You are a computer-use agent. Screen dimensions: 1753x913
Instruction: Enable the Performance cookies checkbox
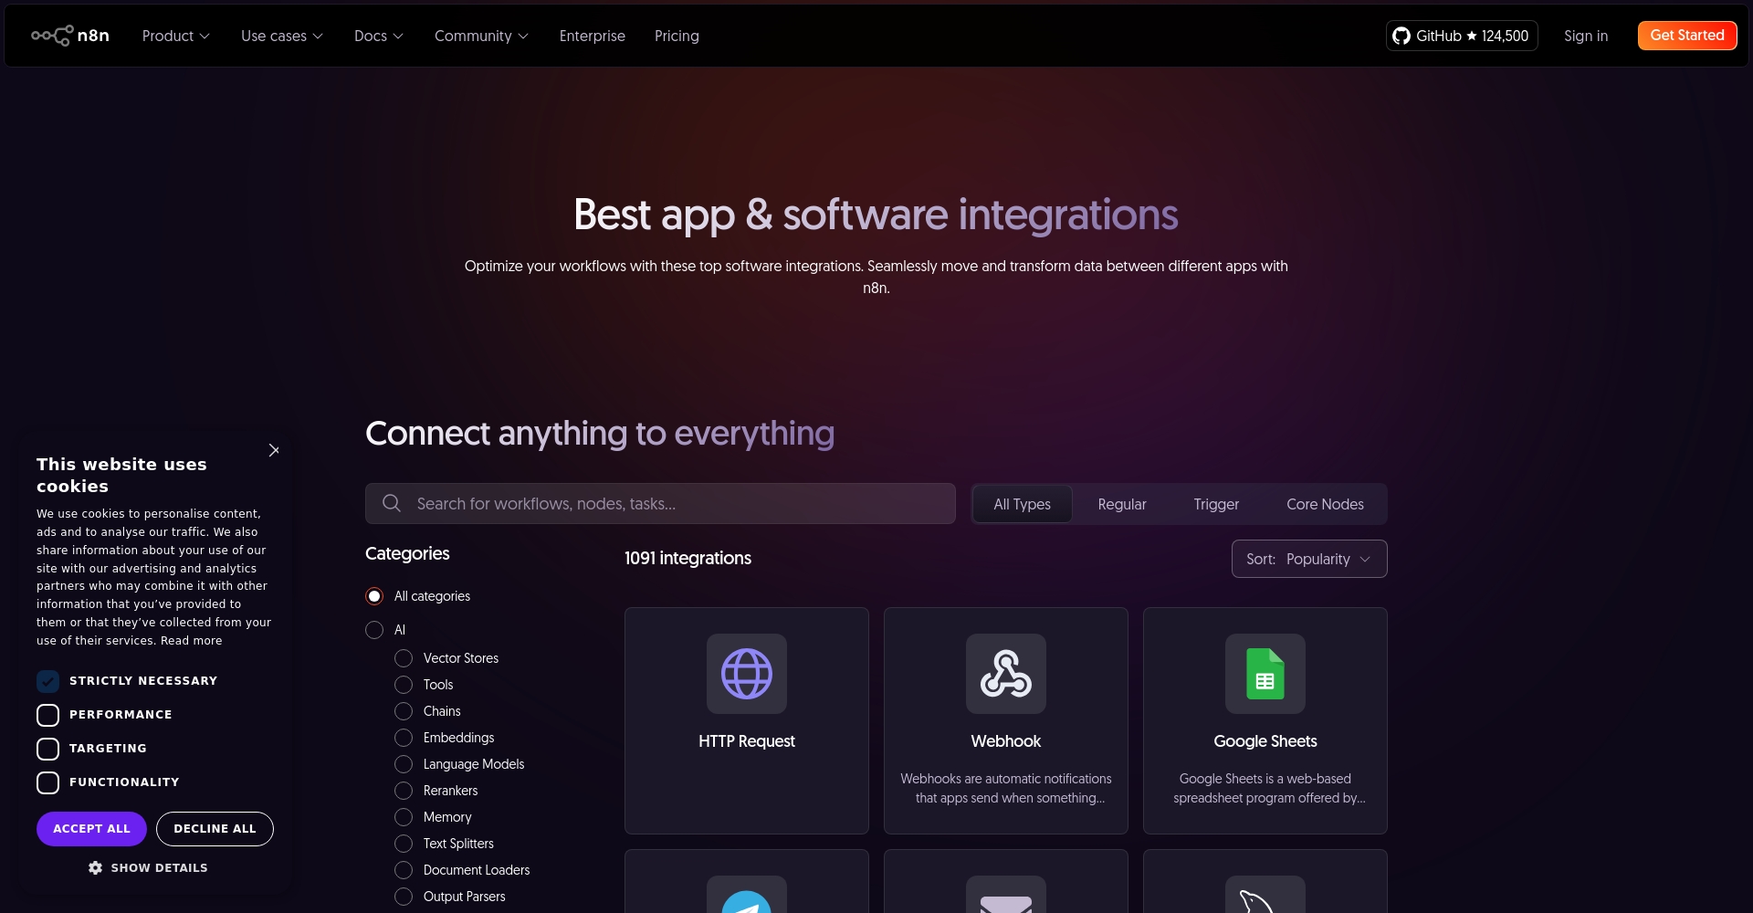(47, 715)
